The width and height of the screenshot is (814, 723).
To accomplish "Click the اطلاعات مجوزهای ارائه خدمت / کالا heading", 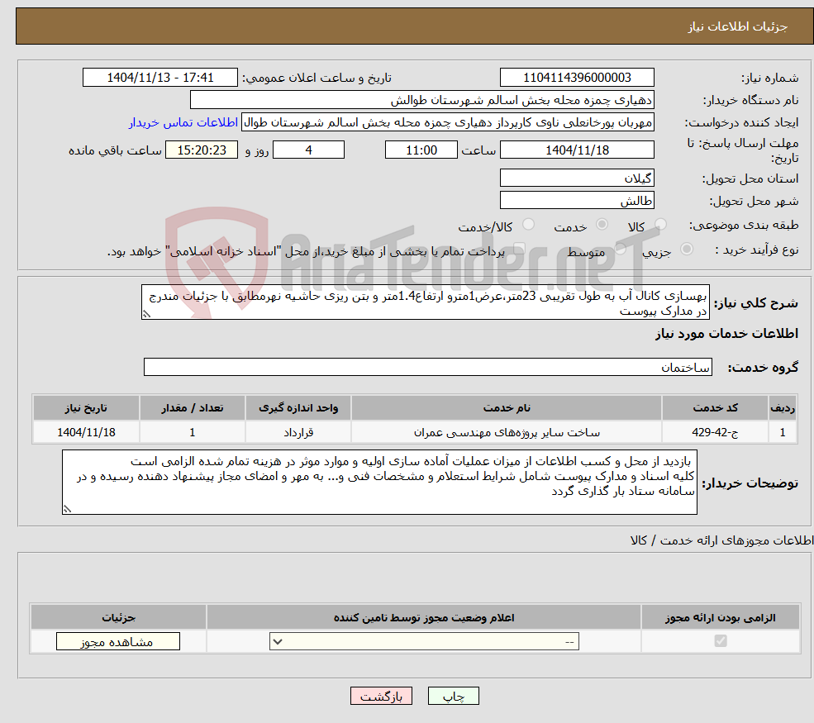I will (x=721, y=540).
